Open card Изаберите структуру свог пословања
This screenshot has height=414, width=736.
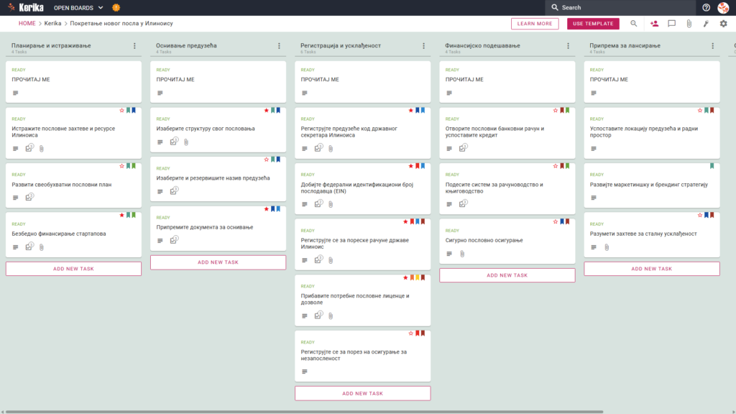click(218, 130)
